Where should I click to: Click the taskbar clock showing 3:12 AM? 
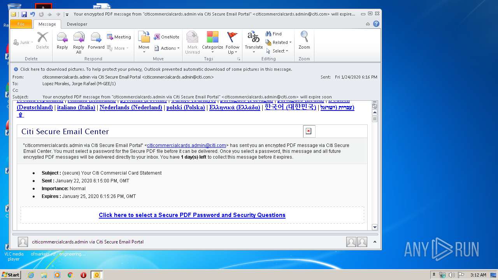pyautogui.click(x=478, y=275)
